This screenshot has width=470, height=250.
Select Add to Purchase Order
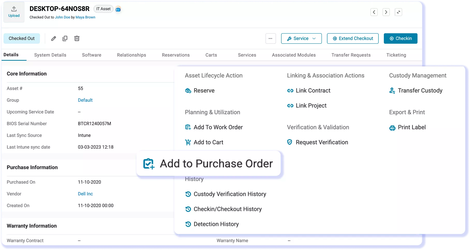[x=208, y=163]
